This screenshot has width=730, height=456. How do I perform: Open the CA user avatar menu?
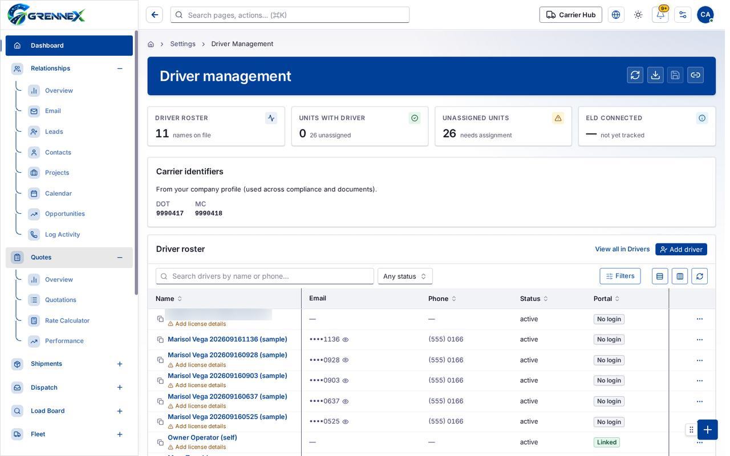pyautogui.click(x=705, y=15)
